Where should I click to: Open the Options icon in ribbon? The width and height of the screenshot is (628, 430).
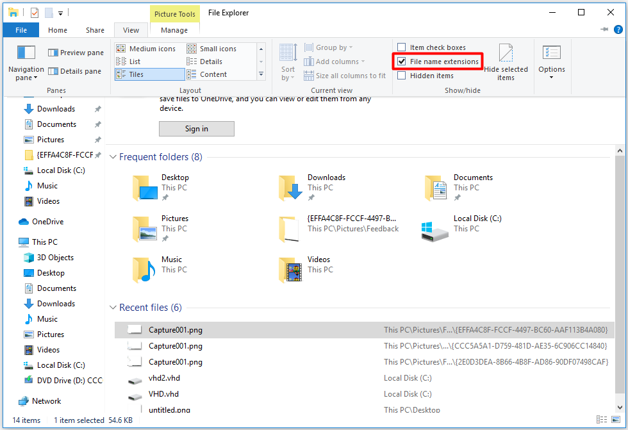(x=551, y=53)
